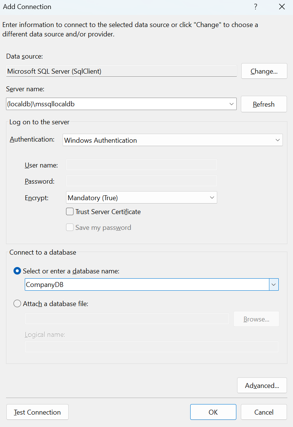Image resolution: width=293 pixels, height=427 pixels.
Task: Click the Test Connection button
Action: coord(38,412)
